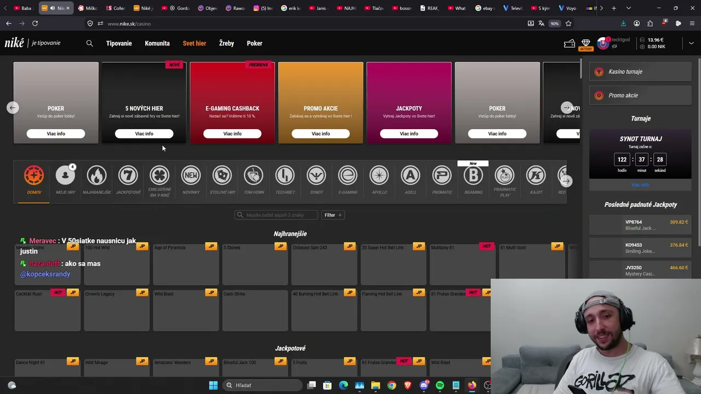Viewport: 701px width, 394px height.
Task: Open a new browser tab with plus
Action: point(614,8)
